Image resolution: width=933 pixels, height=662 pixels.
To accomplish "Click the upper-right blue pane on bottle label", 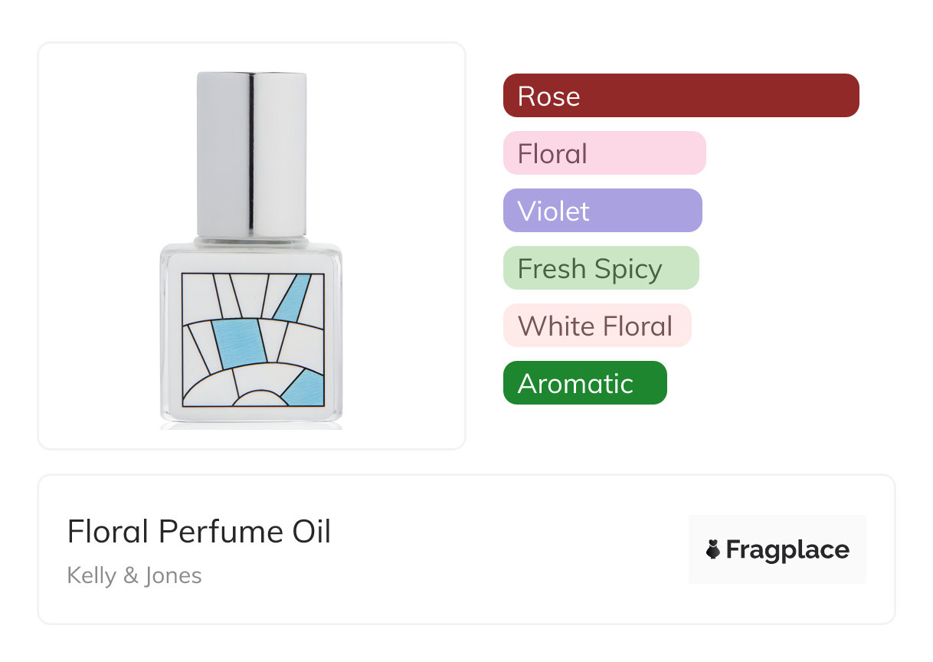I will click(293, 297).
